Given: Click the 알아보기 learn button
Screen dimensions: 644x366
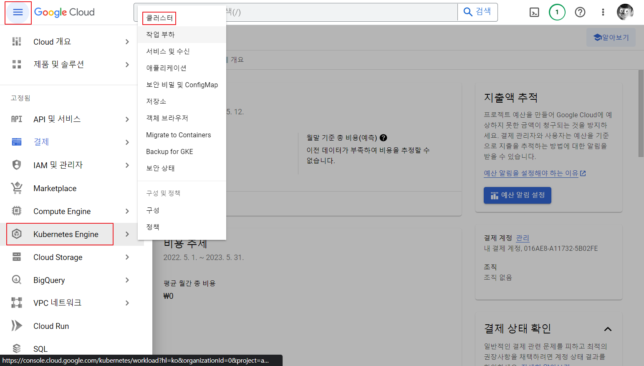Looking at the screenshot, I should [x=611, y=38].
